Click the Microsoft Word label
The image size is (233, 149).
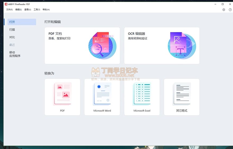(x=102, y=111)
